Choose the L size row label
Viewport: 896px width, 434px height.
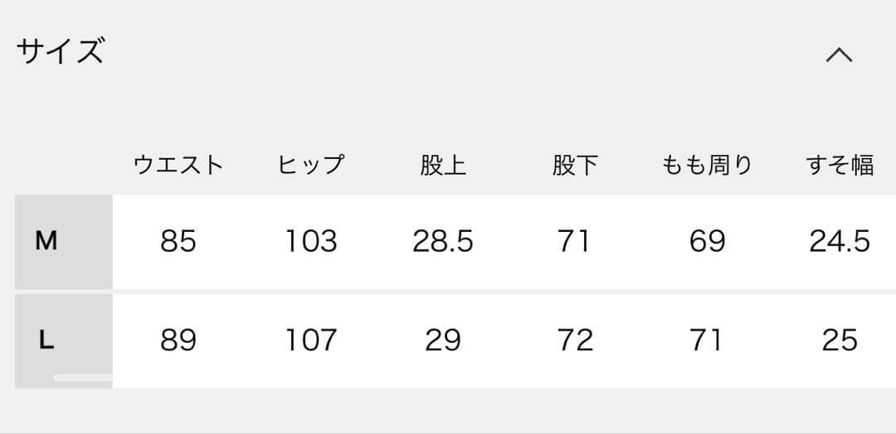click(46, 340)
